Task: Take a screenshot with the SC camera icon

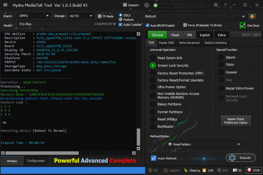Action: [x=235, y=170]
